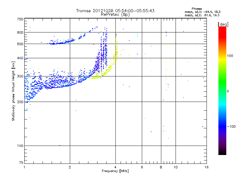Click the y-axis tick label '75'
This screenshot has width=243, height=182.
click(x=21, y=163)
